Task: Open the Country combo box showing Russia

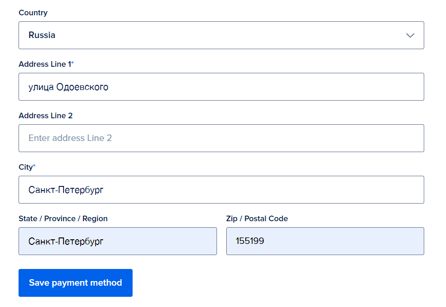Action: (221, 35)
